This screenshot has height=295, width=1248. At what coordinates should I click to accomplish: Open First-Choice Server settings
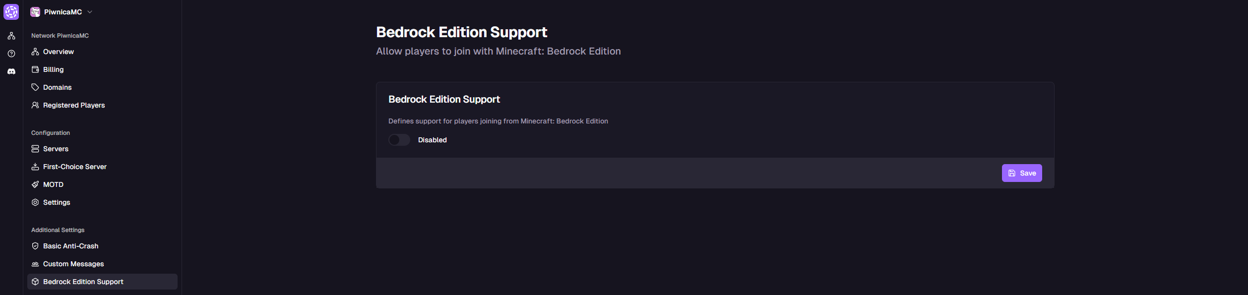pyautogui.click(x=74, y=167)
